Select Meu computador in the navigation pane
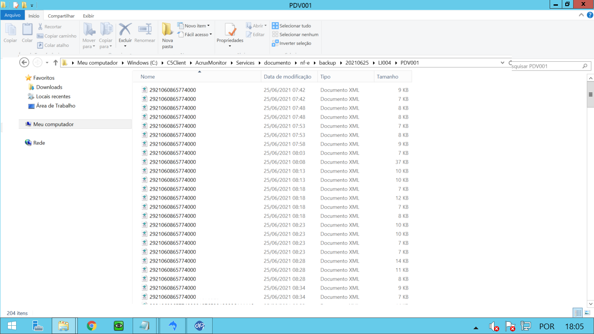 (x=75, y=124)
